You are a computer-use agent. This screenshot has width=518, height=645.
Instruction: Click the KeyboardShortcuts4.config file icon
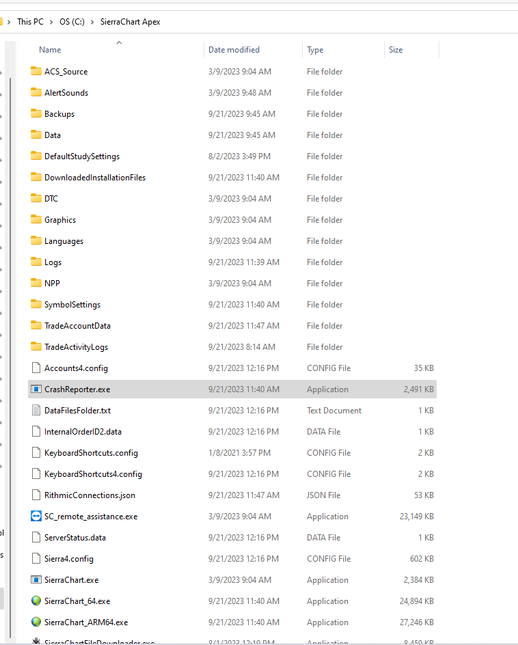pos(36,474)
